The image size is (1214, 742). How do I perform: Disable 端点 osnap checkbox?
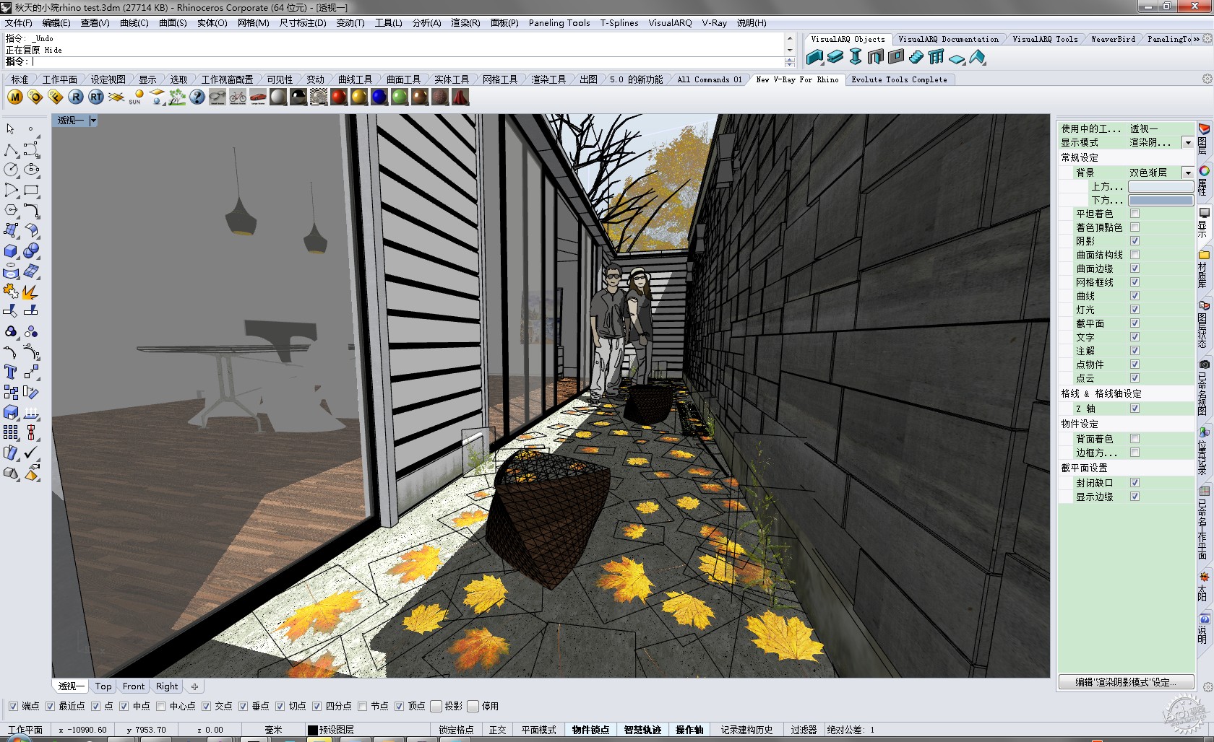[x=13, y=706]
